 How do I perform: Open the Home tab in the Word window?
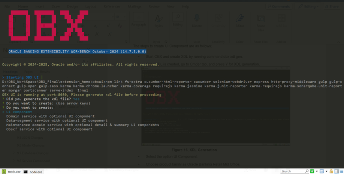click(x=23, y=7)
